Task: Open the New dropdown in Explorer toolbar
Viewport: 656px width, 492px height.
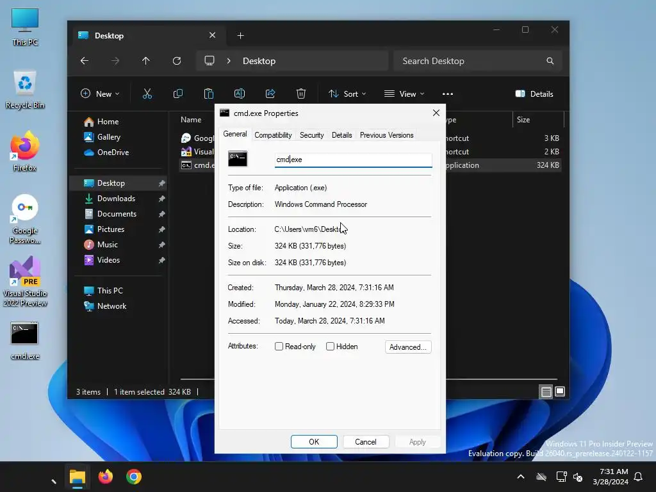Action: (x=100, y=94)
